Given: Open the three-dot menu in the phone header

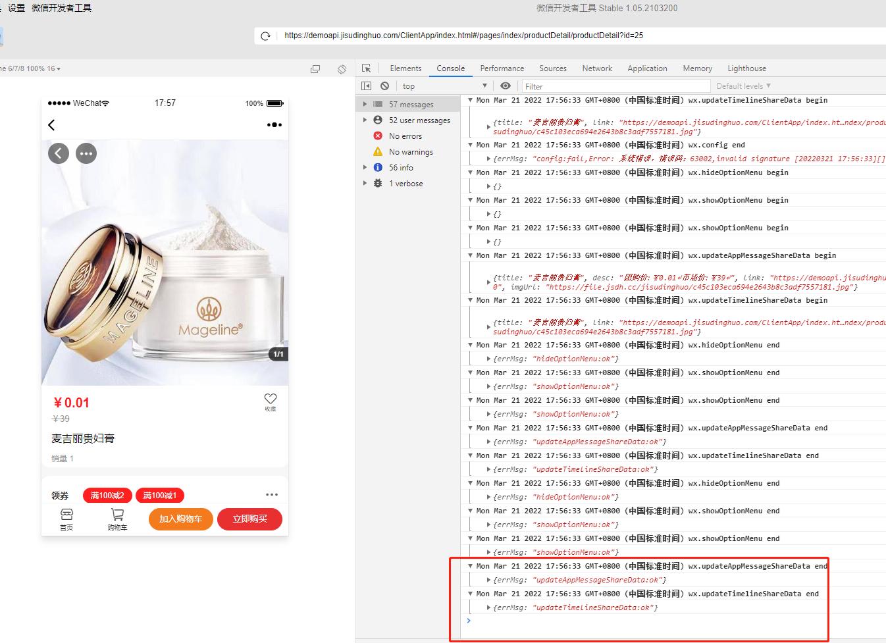Looking at the screenshot, I should pos(274,125).
